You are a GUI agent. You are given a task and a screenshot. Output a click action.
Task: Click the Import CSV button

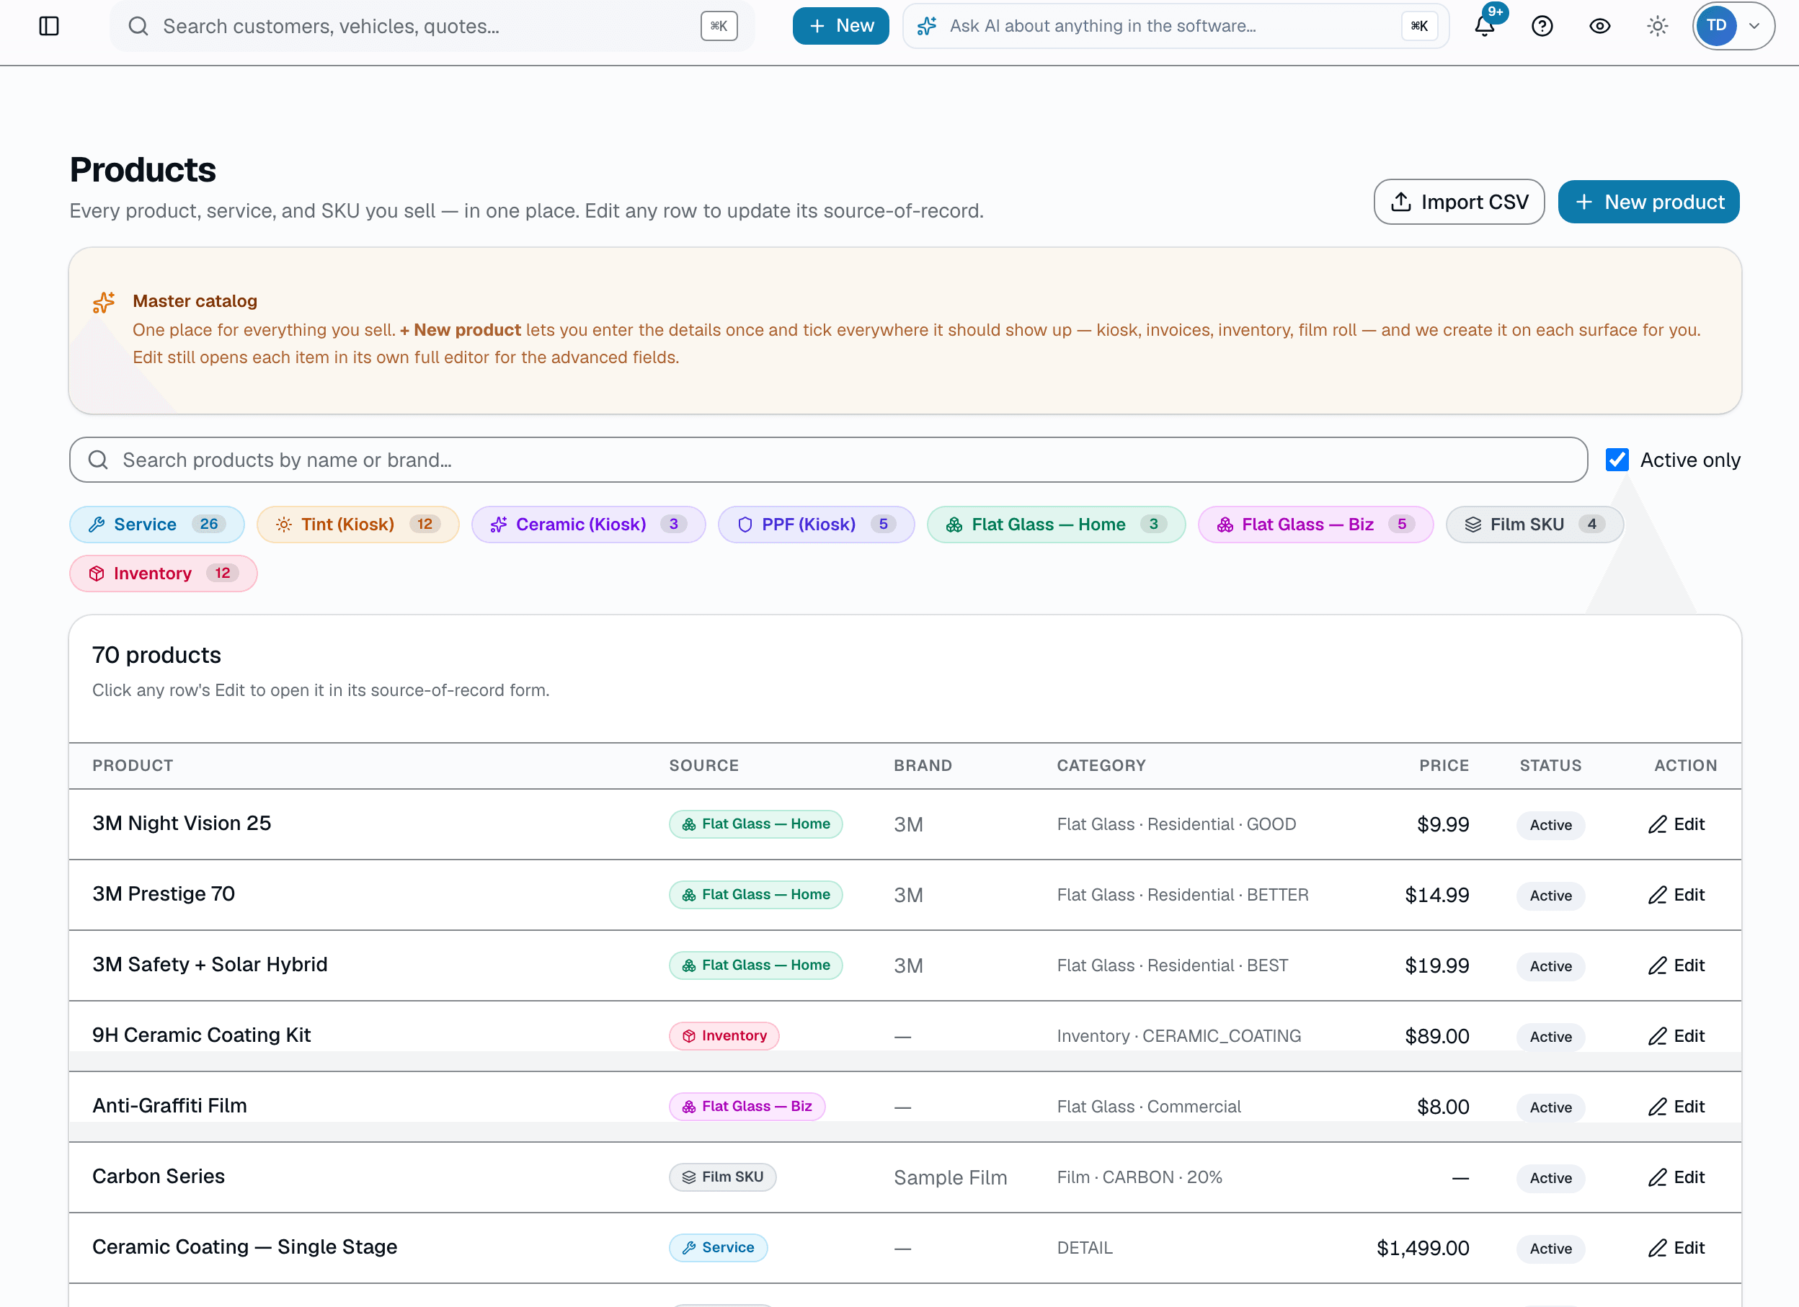coord(1459,202)
